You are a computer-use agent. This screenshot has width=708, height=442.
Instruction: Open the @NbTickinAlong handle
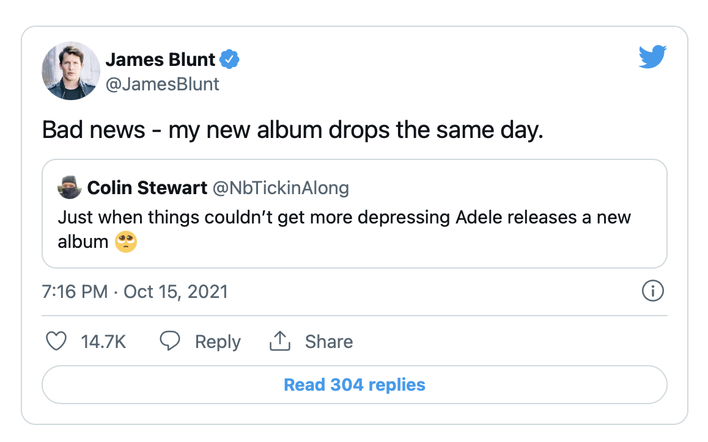[281, 187]
